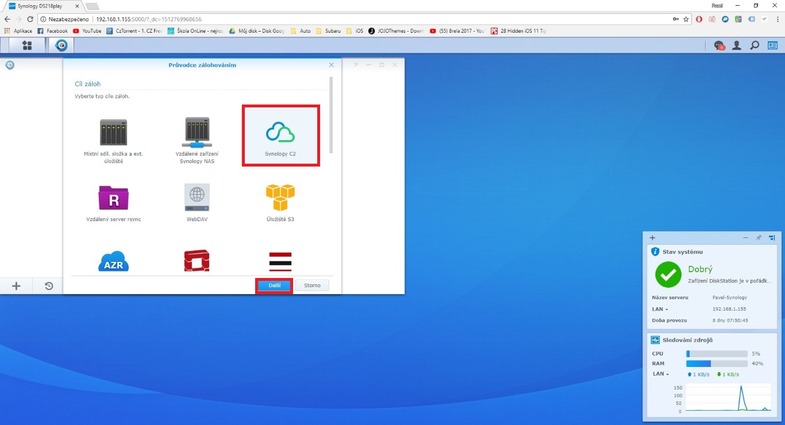Screen dimensions: 785x425
Task: Cancel wizard with Storno button
Action: (312, 285)
